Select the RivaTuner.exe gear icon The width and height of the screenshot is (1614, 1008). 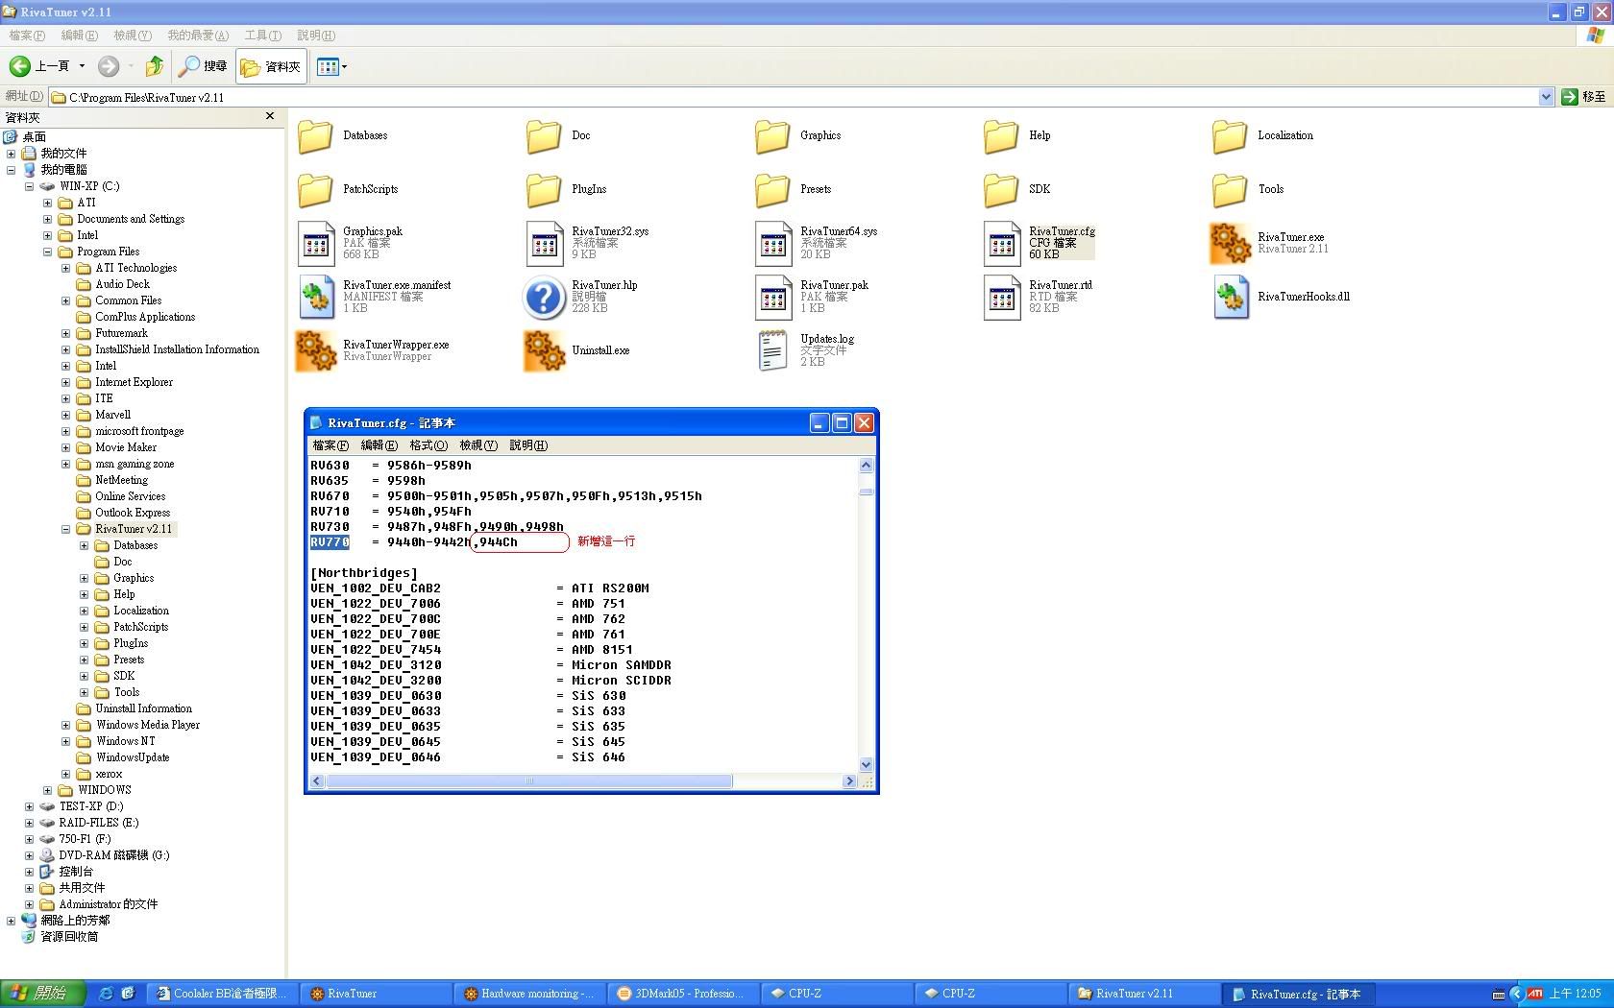[x=1230, y=243]
